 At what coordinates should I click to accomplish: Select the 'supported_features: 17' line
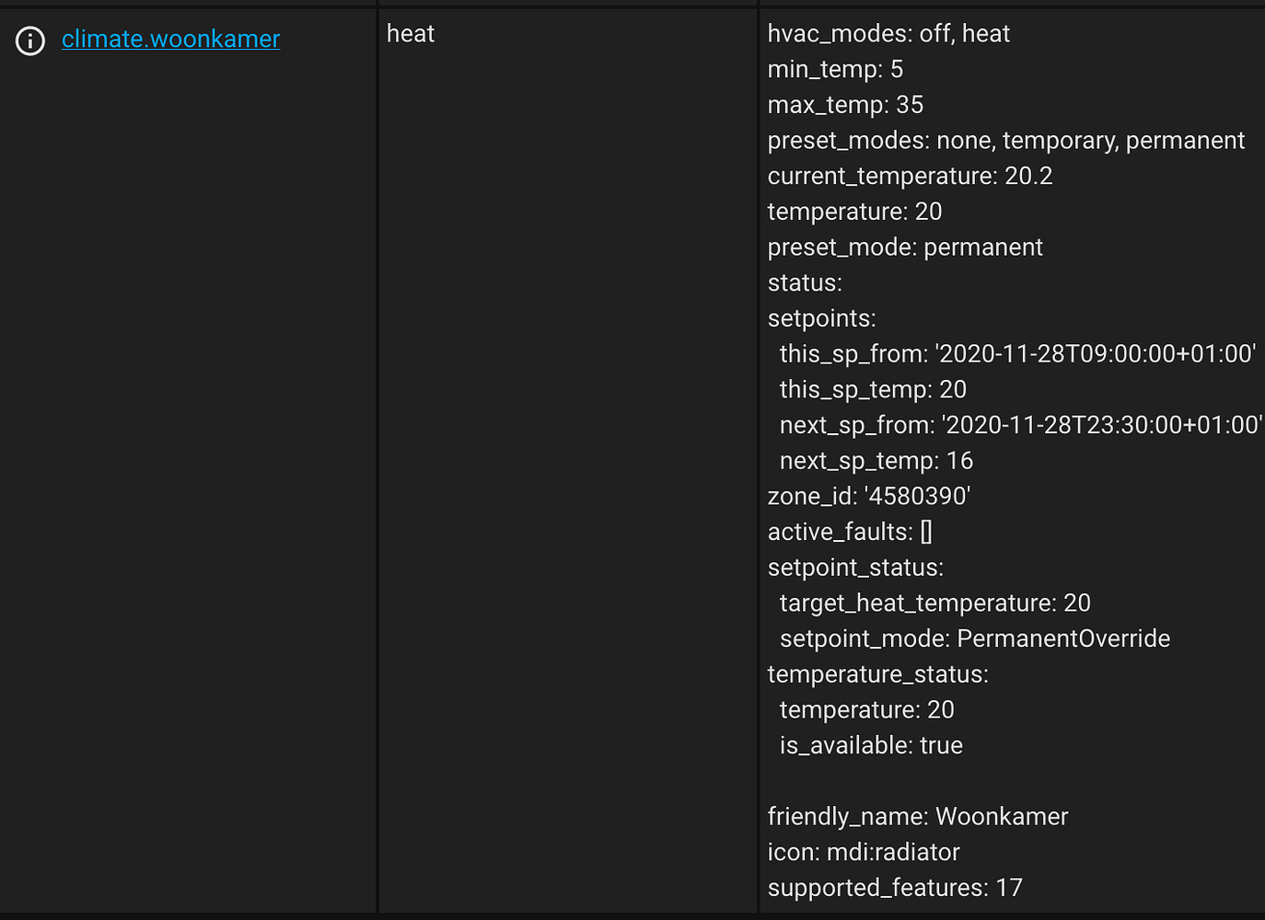pos(895,888)
